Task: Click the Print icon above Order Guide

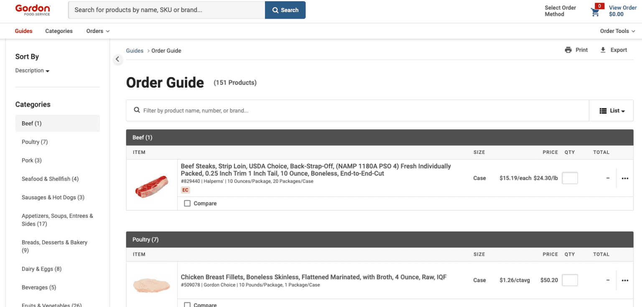Action: (568, 50)
